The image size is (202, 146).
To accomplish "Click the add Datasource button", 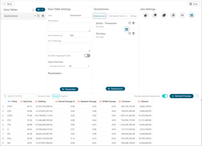I will point(115,89).
